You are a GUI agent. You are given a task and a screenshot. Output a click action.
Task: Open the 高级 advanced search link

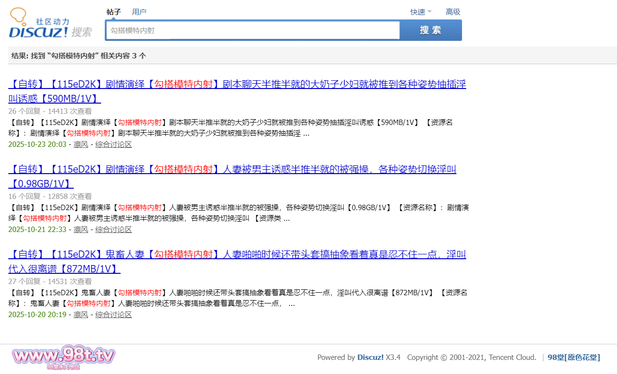point(453,12)
